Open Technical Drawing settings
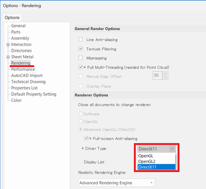This screenshot has width=206, height=189. tap(28, 82)
